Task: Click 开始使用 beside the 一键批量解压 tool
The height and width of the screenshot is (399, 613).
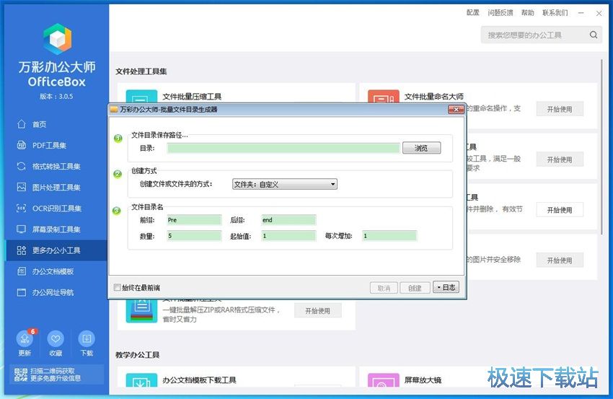Action: point(317,310)
